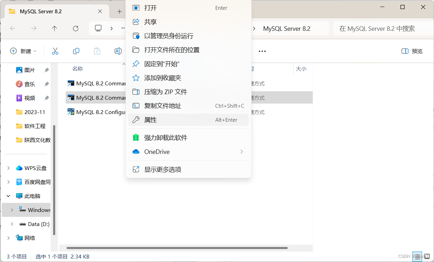Click the Back navigation arrow
This screenshot has width=434, height=262.
(x=13, y=28)
